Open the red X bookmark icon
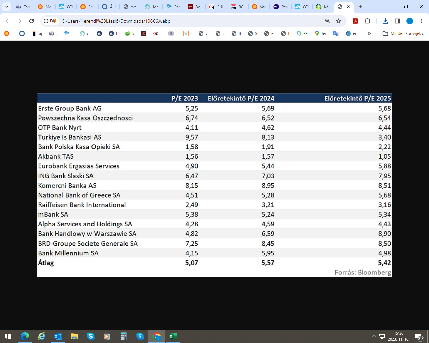The width and height of the screenshot is (429, 343). (144, 33)
